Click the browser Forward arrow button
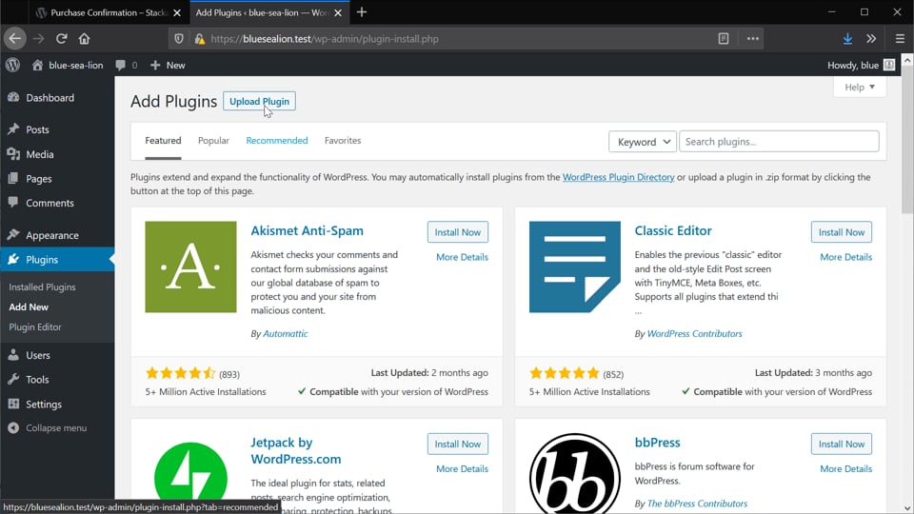The image size is (914, 514). click(x=38, y=38)
